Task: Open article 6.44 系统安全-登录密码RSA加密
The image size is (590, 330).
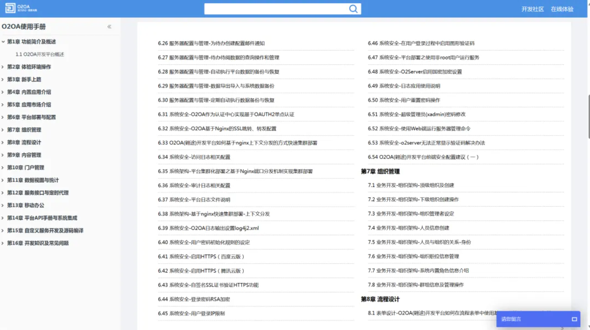Action: [x=194, y=299]
